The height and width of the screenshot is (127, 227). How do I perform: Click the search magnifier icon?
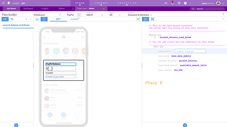(x=193, y=9)
